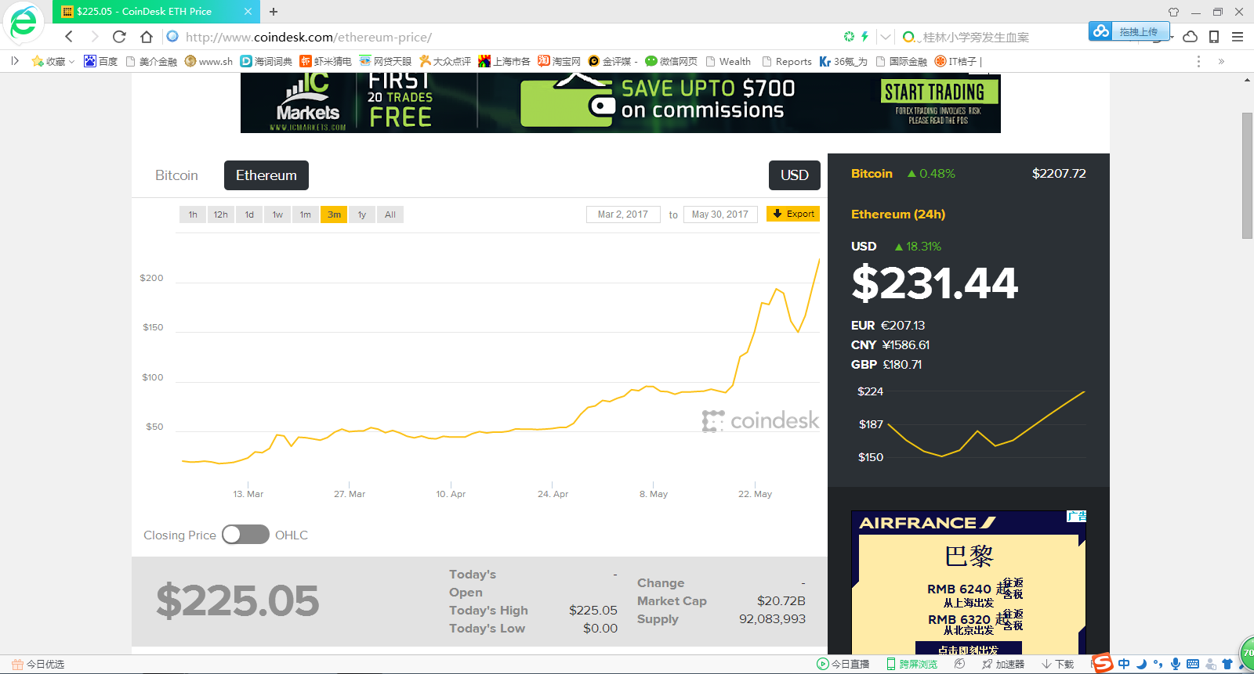1254x674 pixels.
Task: Open the browser hamburger menu
Action: tap(1238, 37)
